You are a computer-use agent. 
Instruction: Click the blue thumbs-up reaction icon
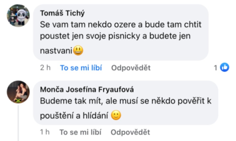pyautogui.click(x=224, y=67)
